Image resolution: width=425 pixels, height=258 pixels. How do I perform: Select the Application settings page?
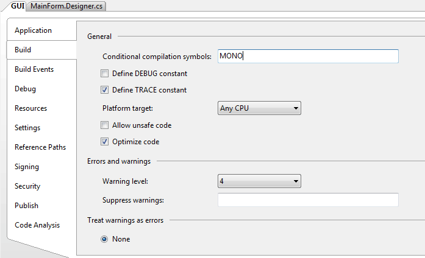33,30
